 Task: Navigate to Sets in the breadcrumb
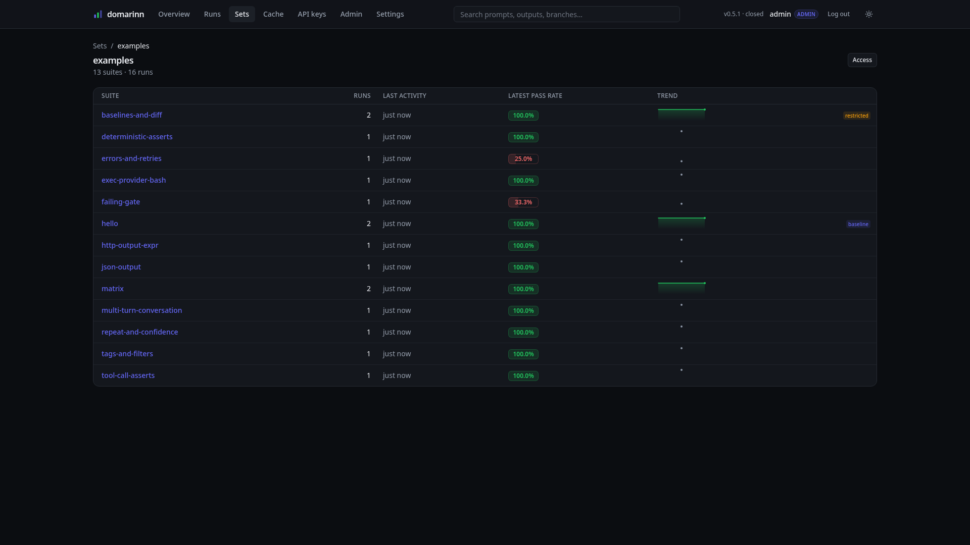click(100, 46)
